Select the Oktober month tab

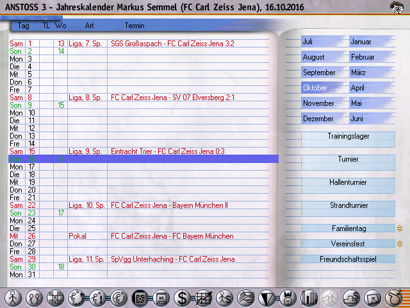pos(324,88)
